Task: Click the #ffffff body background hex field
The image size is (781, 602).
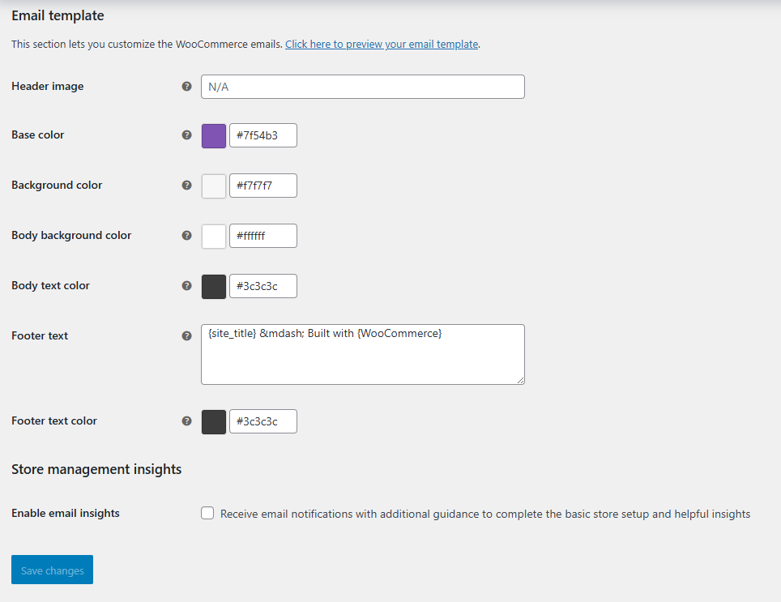Action: pyautogui.click(x=263, y=236)
